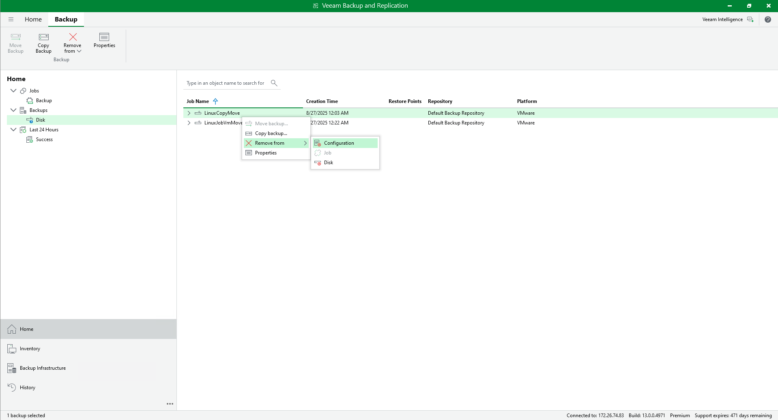Select Copy backup from the context menu
Image resolution: width=778 pixels, height=420 pixels.
[x=270, y=133]
